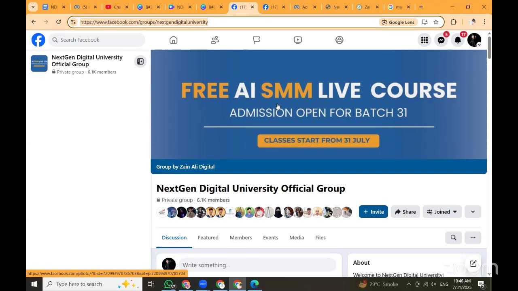Viewport: 518px width, 291px height.
Task: Open a new browser tab
Action: [421, 7]
